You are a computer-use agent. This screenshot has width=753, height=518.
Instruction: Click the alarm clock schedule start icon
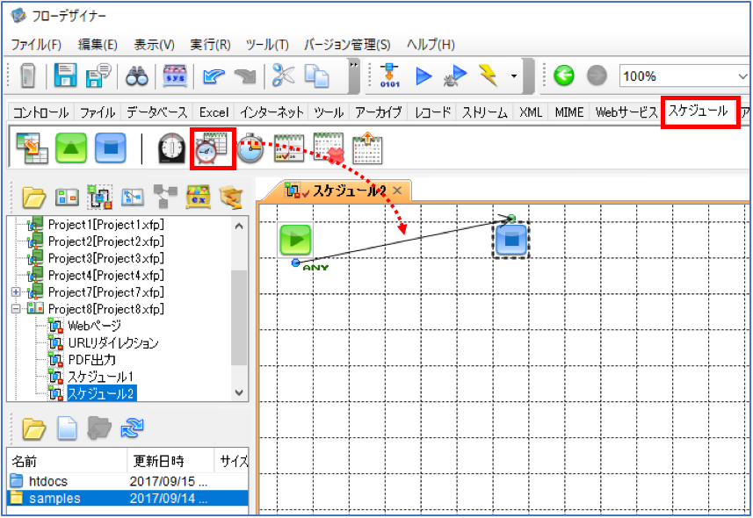pyautogui.click(x=212, y=148)
